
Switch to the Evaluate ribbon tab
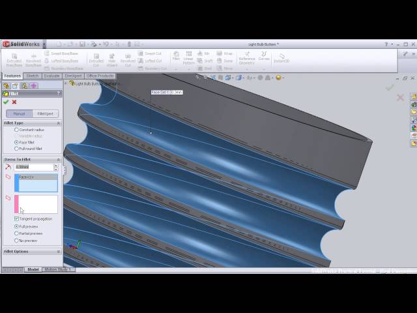pos(51,76)
